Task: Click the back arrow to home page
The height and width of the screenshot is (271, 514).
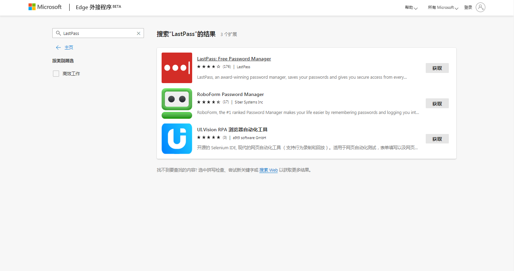Action: [x=58, y=47]
